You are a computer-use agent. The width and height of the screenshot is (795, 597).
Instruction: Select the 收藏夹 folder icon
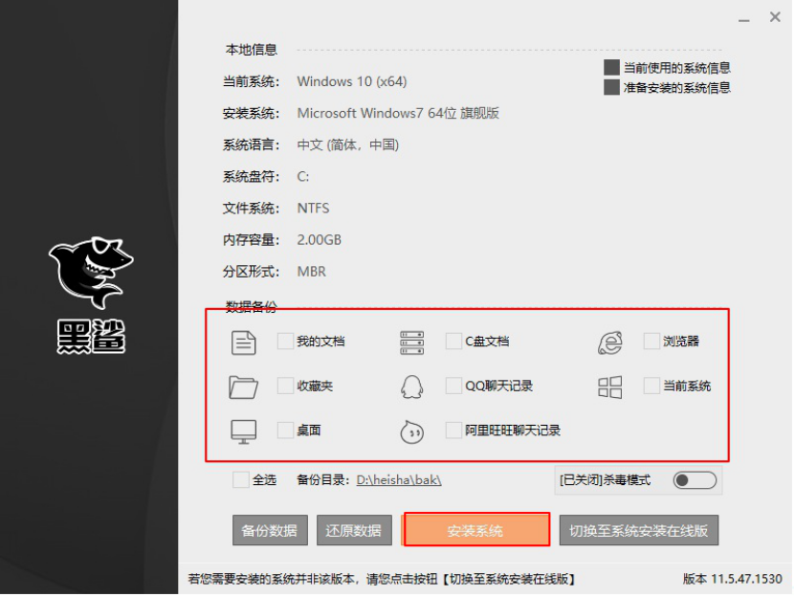(x=244, y=386)
